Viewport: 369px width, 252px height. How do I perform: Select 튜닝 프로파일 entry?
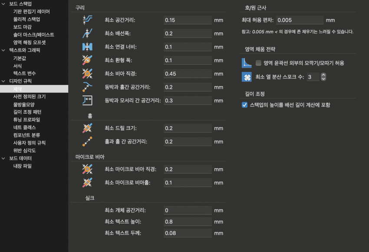26,120
